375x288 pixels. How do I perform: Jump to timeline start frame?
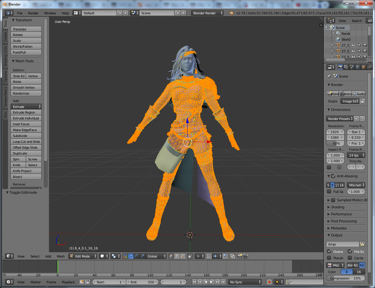194,282
